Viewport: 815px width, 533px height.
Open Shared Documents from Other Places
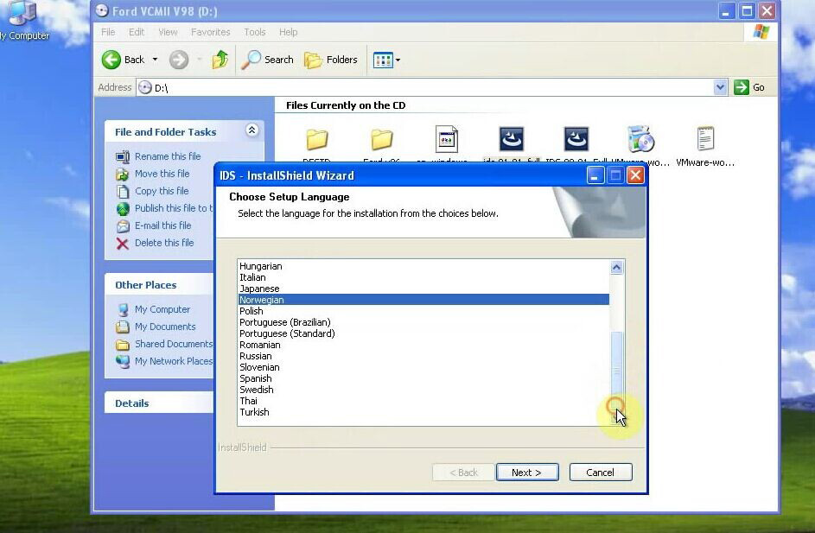[x=174, y=344]
